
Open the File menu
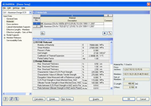[x=4, y=8]
